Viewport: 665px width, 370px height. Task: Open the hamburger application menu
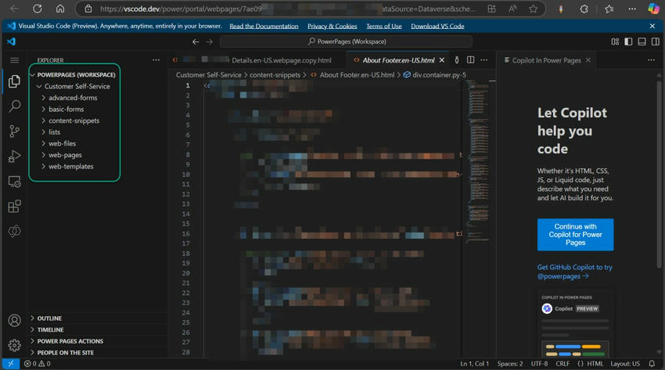point(14,60)
